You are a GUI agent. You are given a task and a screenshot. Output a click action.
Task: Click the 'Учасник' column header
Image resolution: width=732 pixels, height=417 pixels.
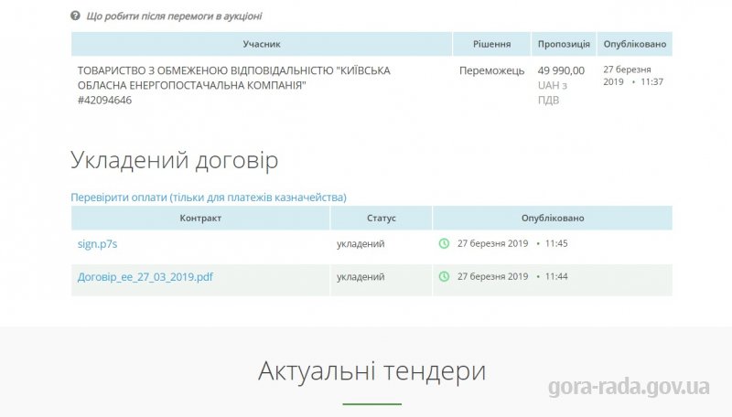(x=262, y=44)
